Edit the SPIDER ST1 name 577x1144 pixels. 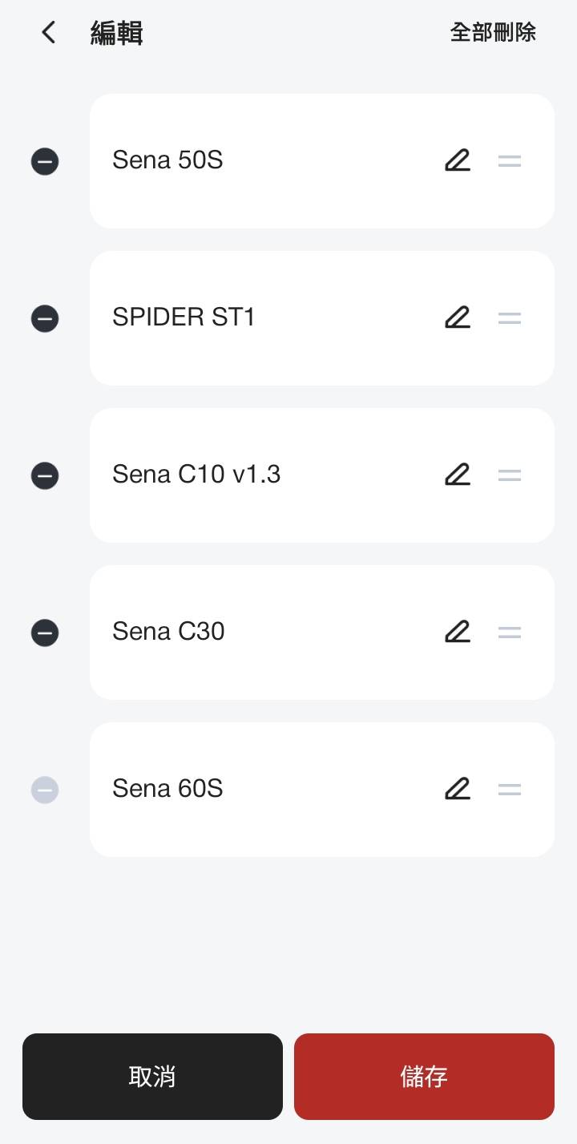(458, 318)
